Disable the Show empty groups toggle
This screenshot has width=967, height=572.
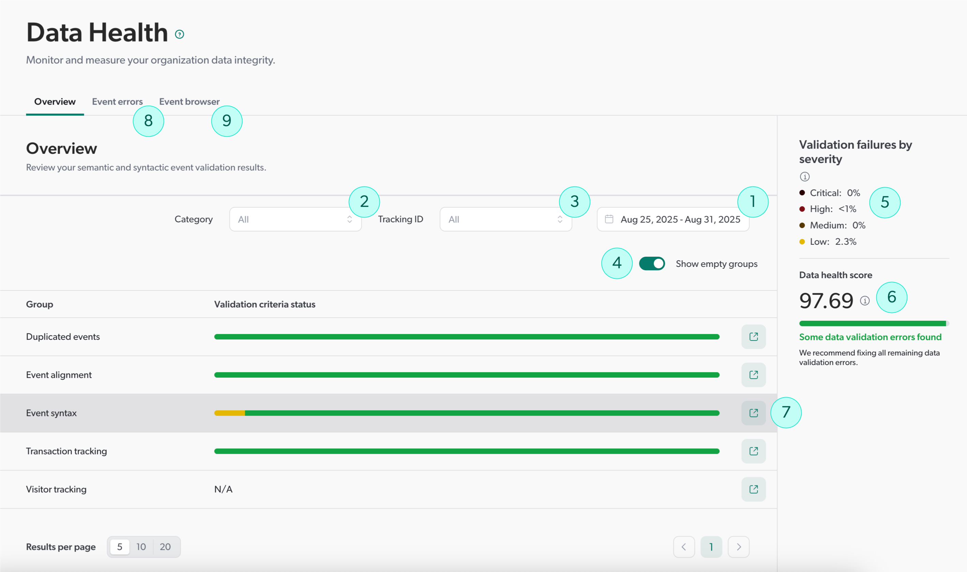[x=652, y=264]
